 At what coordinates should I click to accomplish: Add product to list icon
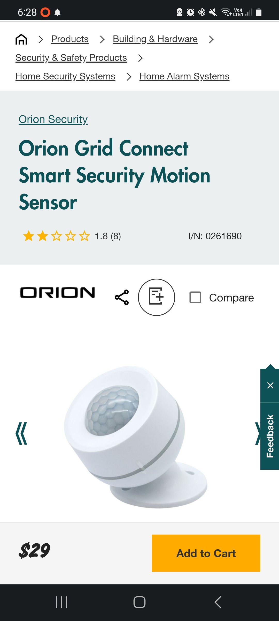point(156,297)
